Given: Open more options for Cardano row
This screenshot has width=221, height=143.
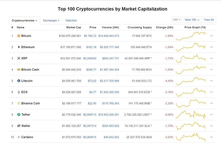Looking at the screenshot, I should 211,137.
